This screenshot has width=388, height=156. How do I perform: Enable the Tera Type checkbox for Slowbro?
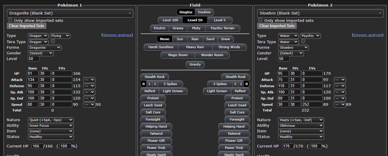[x=303, y=41]
